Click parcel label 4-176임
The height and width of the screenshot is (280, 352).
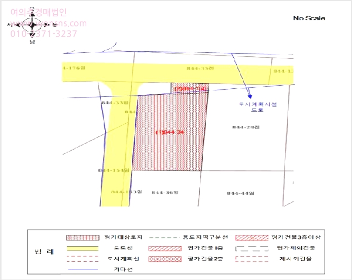point(74,68)
